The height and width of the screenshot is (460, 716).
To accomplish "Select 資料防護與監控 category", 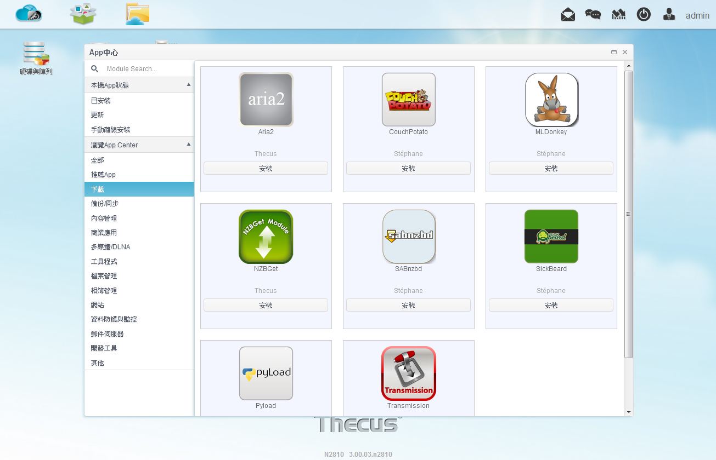I will tap(139, 319).
